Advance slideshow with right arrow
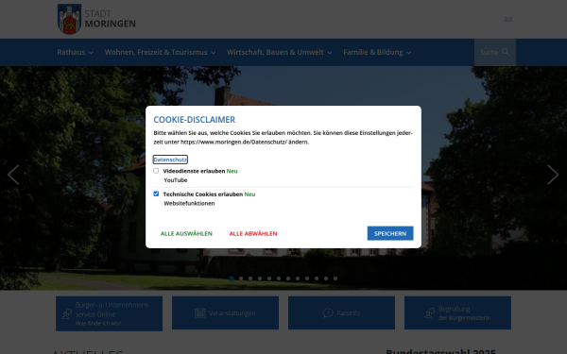 pyautogui.click(x=553, y=175)
